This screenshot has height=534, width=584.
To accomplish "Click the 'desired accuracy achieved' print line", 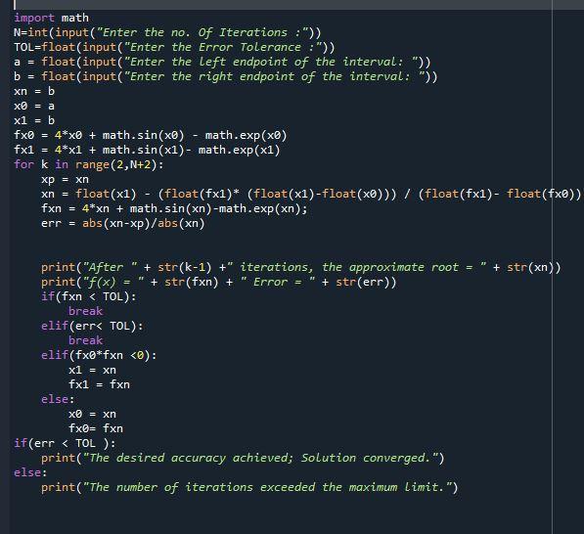I will point(243,458).
